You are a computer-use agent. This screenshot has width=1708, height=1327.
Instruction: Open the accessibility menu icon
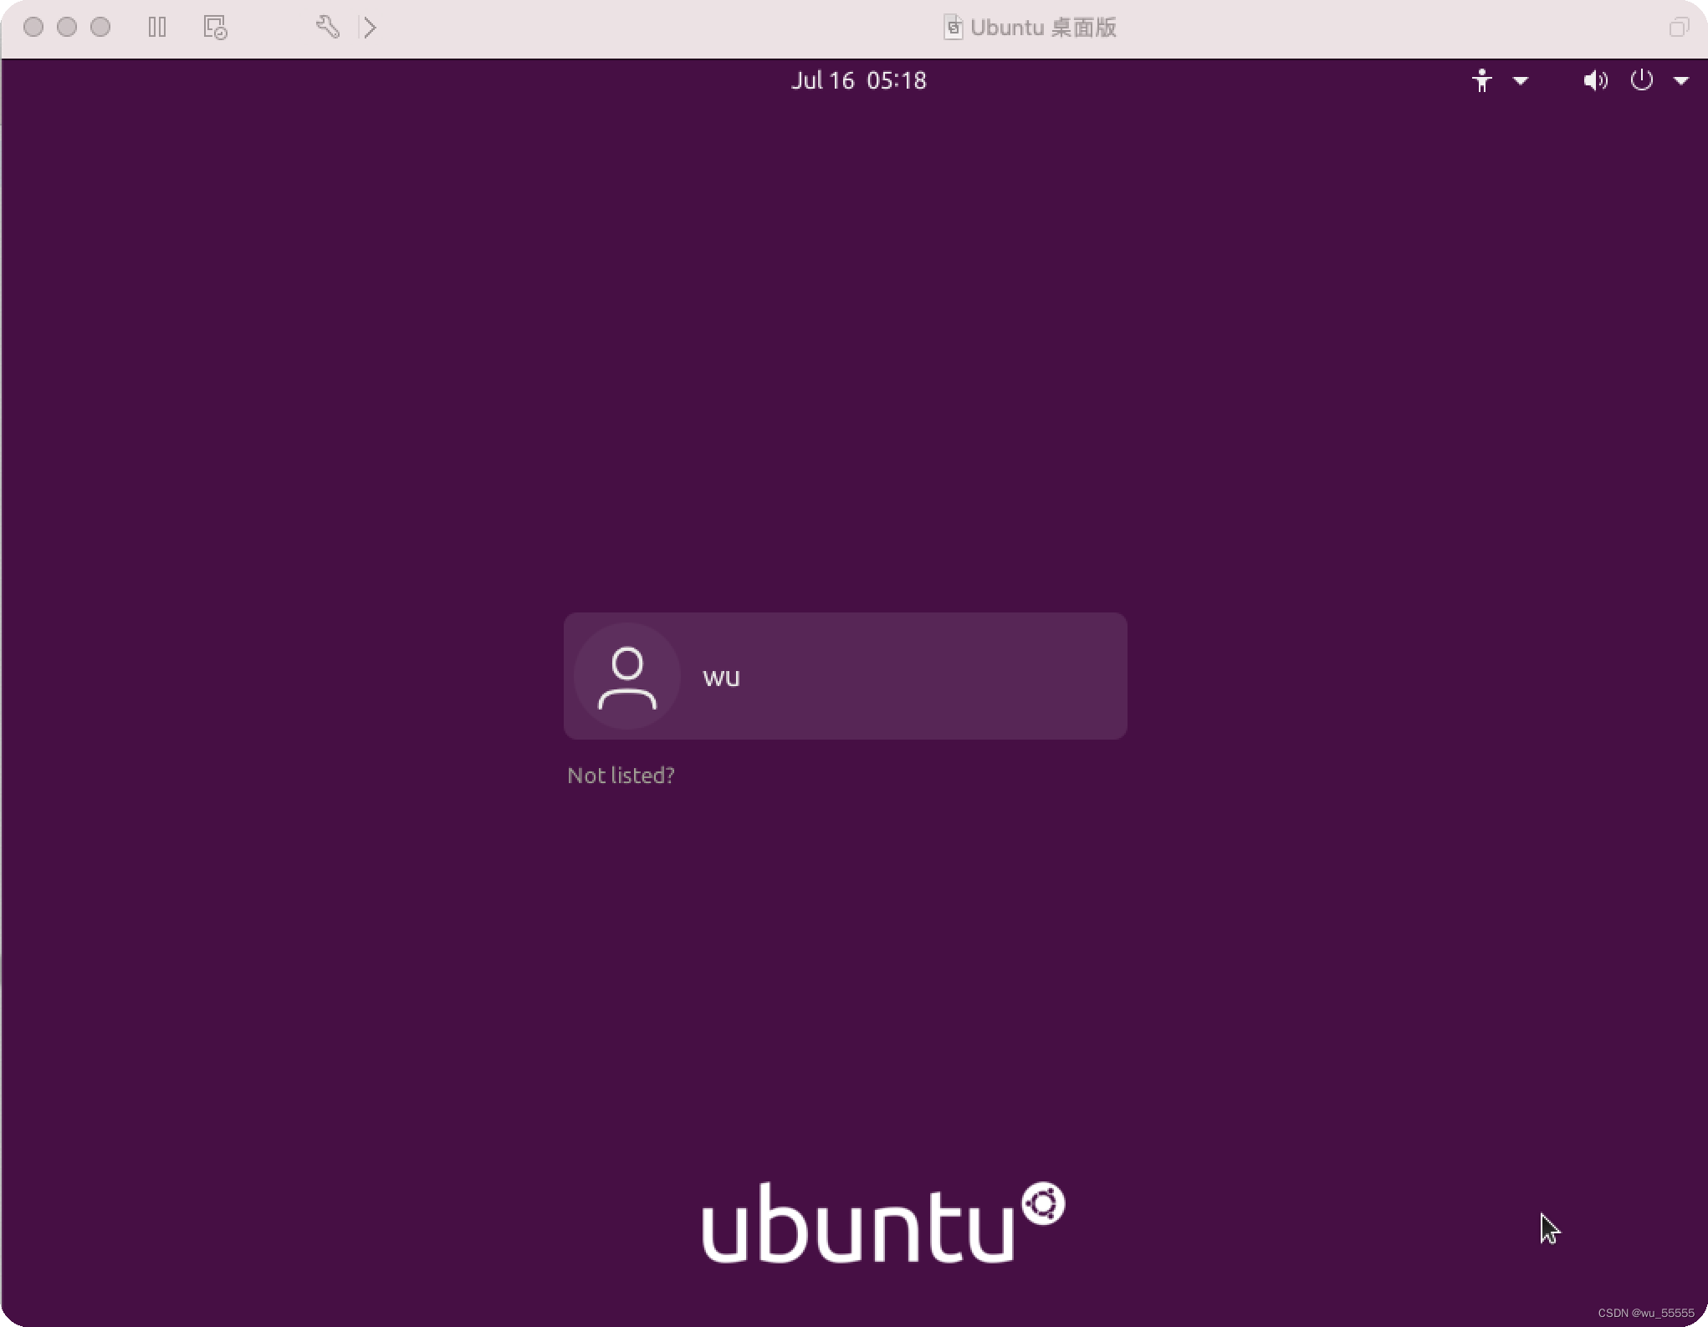(1481, 80)
